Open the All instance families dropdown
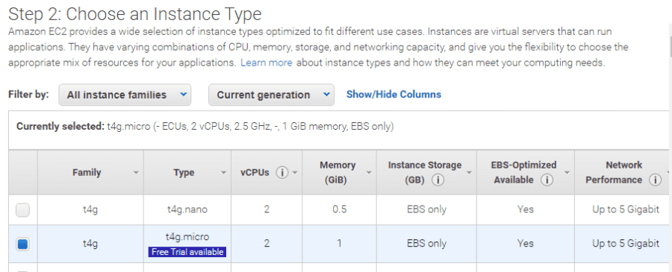This screenshot has height=272, width=672. click(125, 95)
